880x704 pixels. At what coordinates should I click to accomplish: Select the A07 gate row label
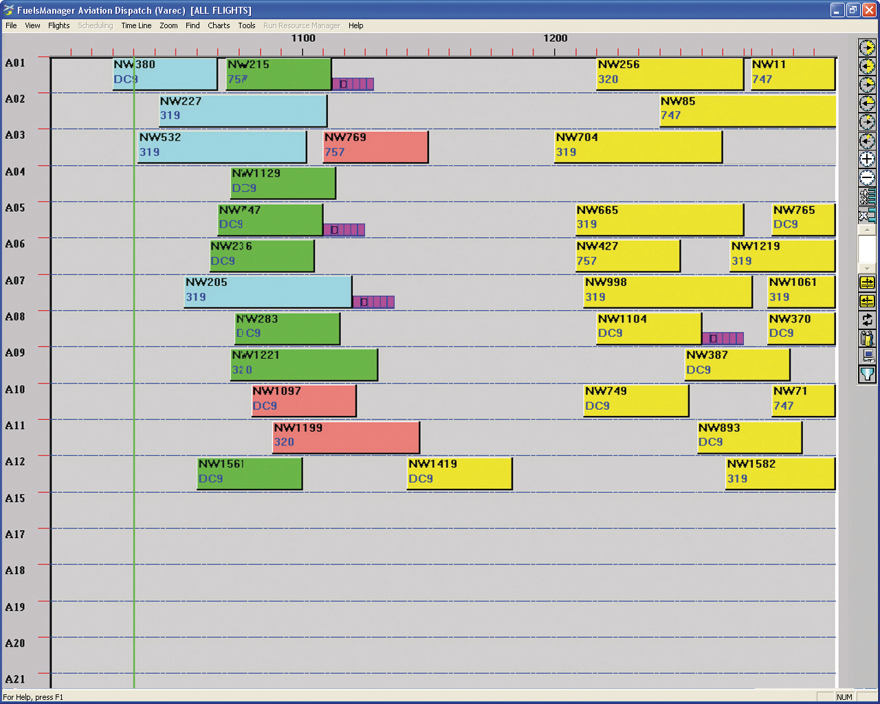(15, 280)
